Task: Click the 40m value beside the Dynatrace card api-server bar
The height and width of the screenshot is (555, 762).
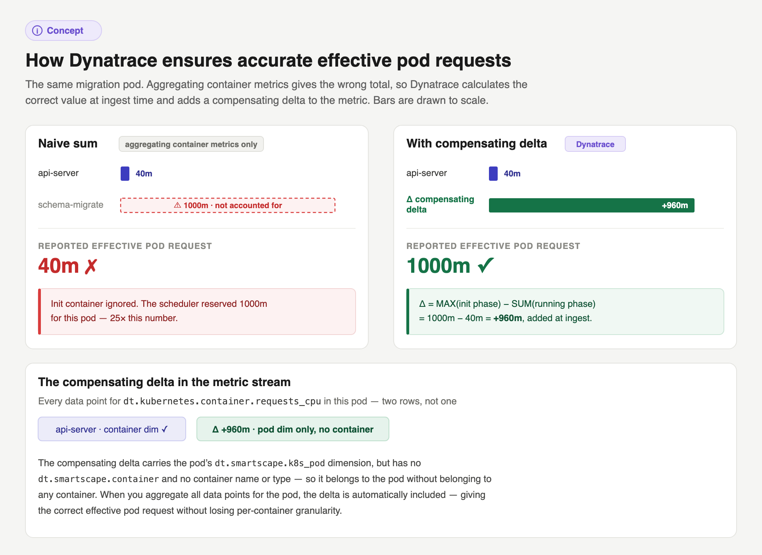Action: point(512,174)
